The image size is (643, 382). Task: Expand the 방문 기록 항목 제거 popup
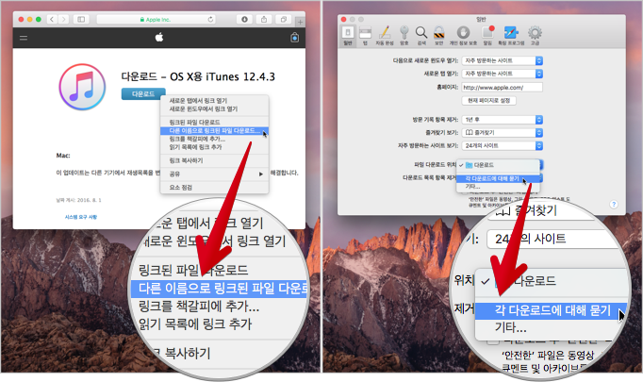[x=502, y=120]
